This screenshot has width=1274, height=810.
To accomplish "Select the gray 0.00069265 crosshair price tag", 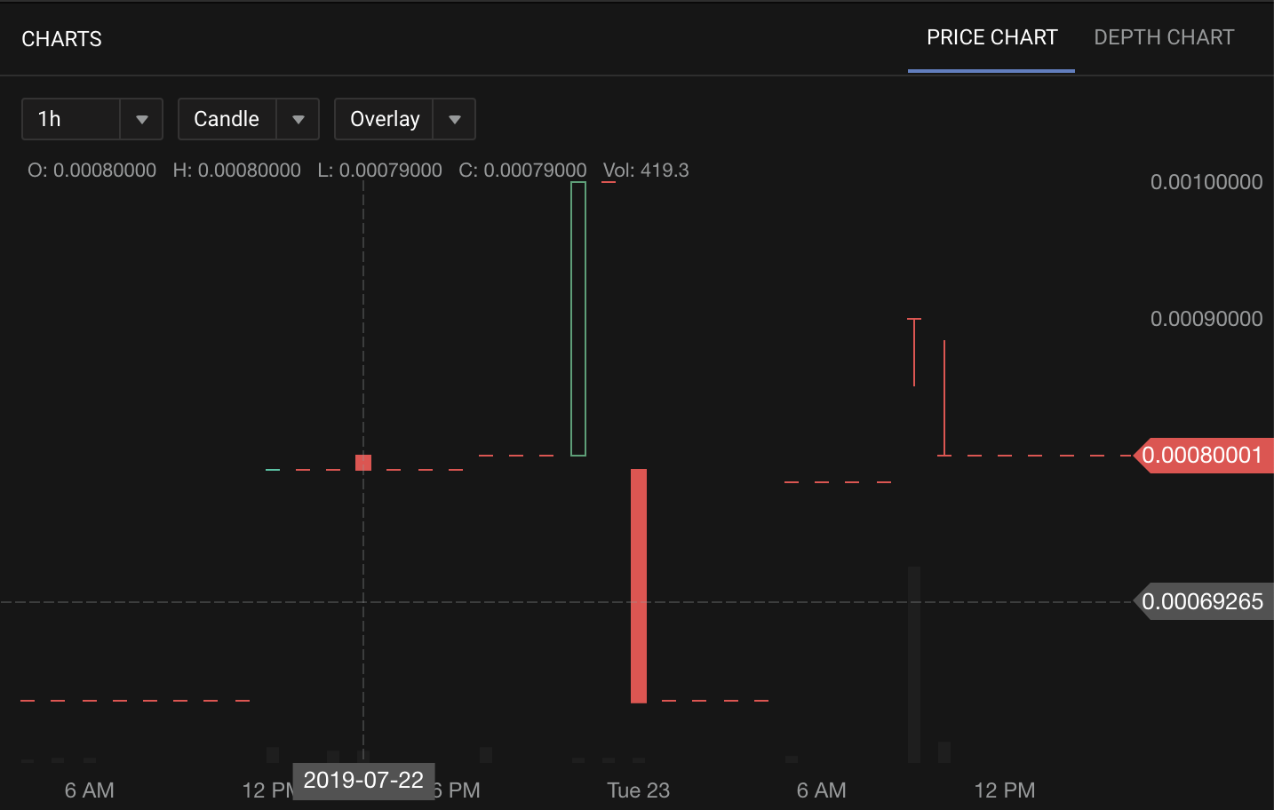I will pyautogui.click(x=1203, y=601).
